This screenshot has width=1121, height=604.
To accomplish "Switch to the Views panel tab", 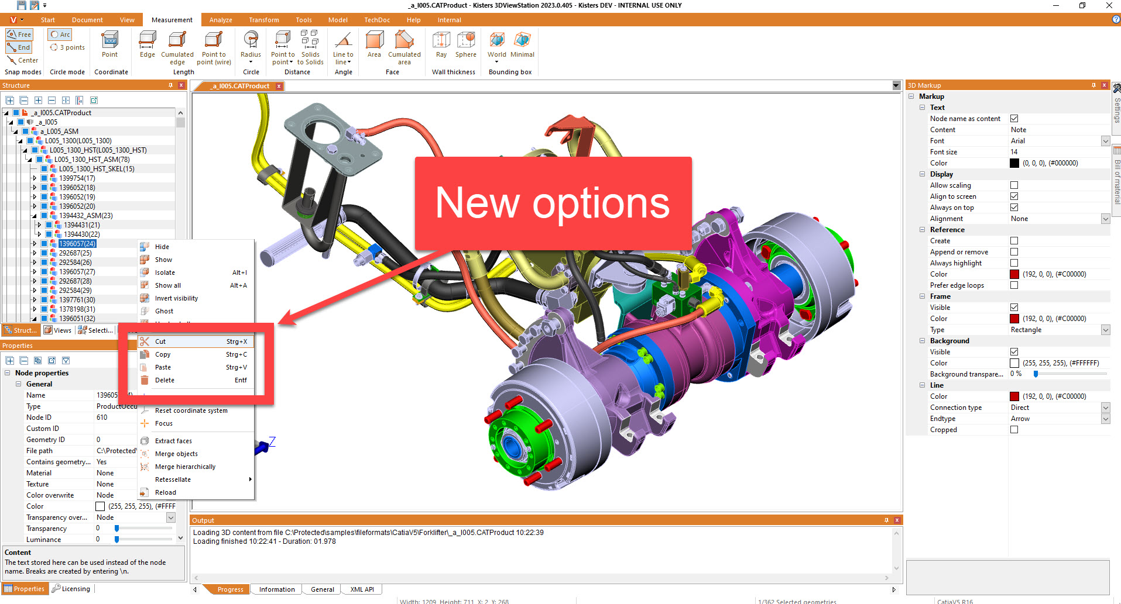I will point(58,330).
